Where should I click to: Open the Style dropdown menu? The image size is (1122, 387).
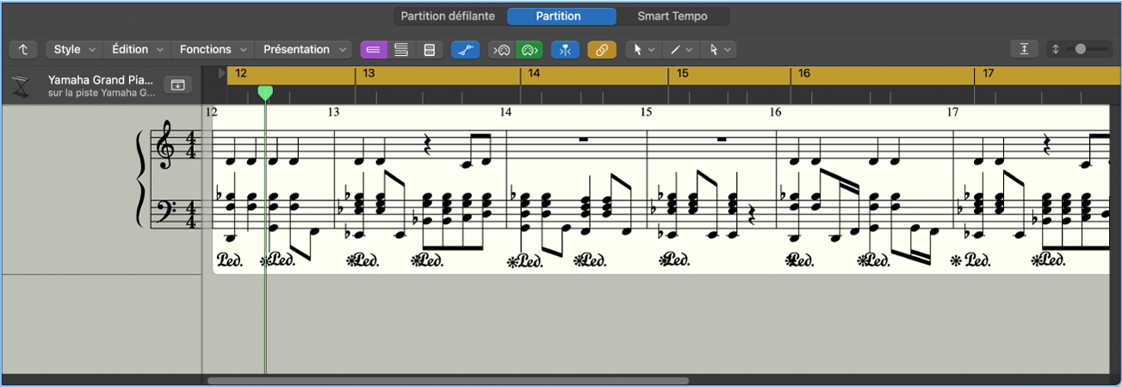(x=75, y=50)
